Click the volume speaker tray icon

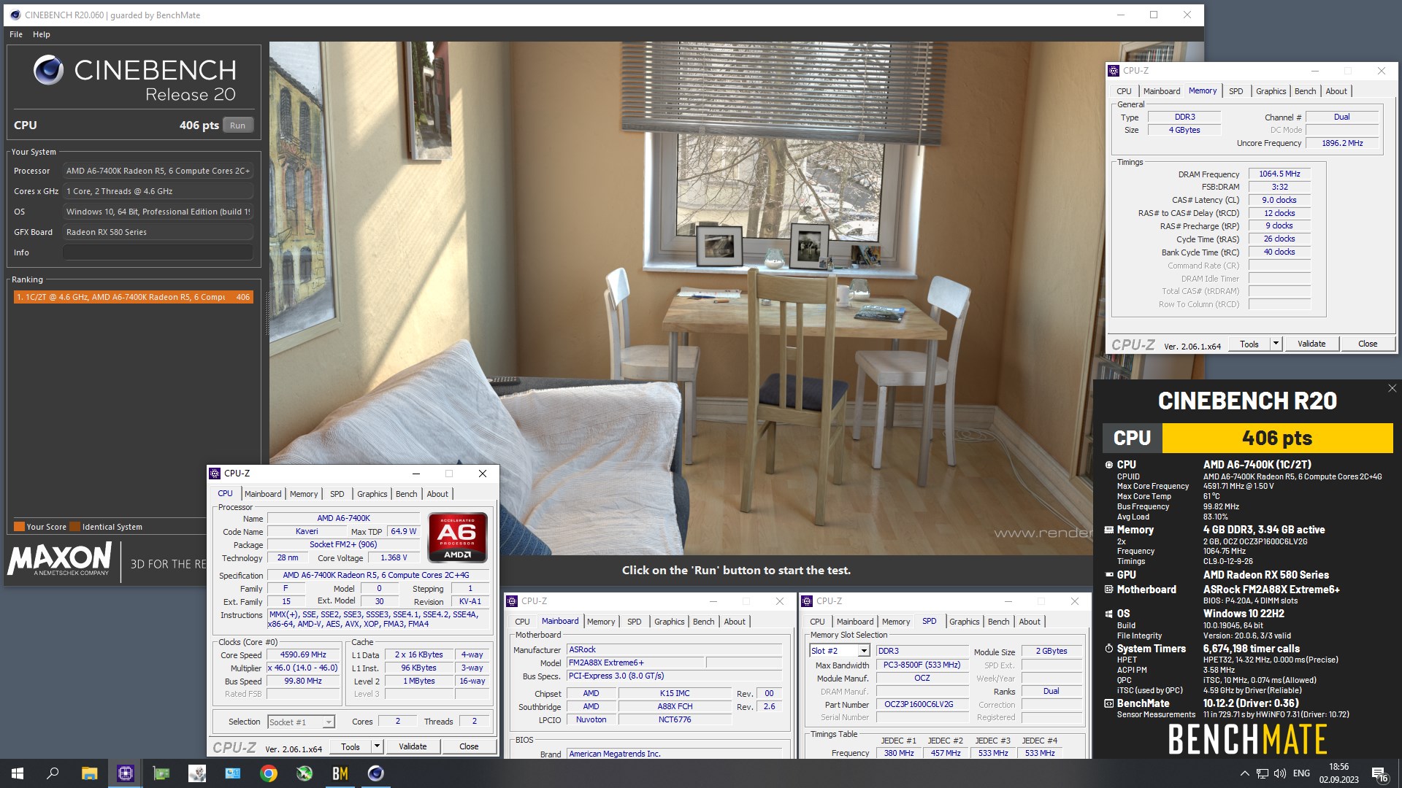1279,773
